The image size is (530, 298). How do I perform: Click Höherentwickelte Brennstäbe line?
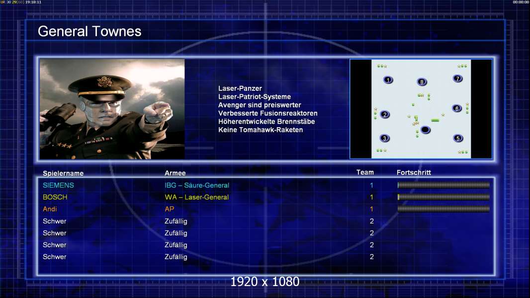tap(266, 122)
